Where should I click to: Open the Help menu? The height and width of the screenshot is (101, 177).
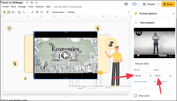coord(48,7)
